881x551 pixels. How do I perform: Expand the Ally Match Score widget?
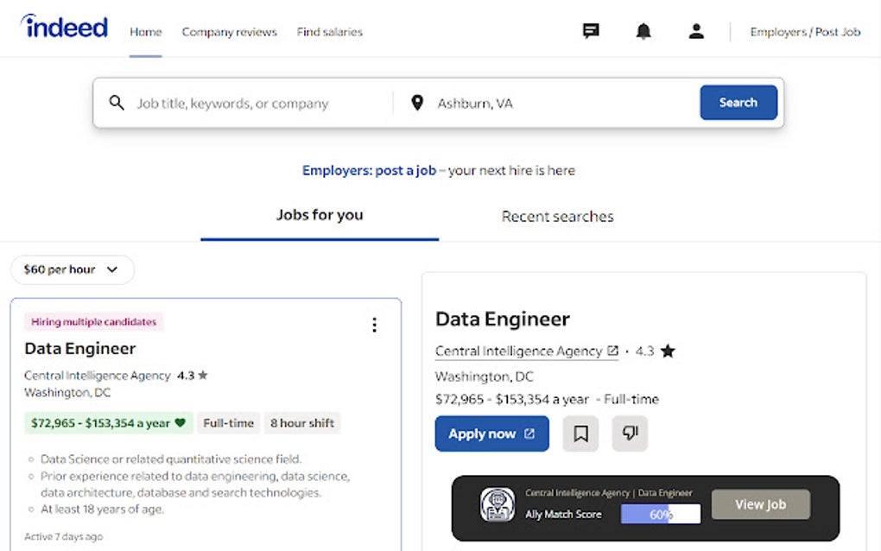(564, 513)
